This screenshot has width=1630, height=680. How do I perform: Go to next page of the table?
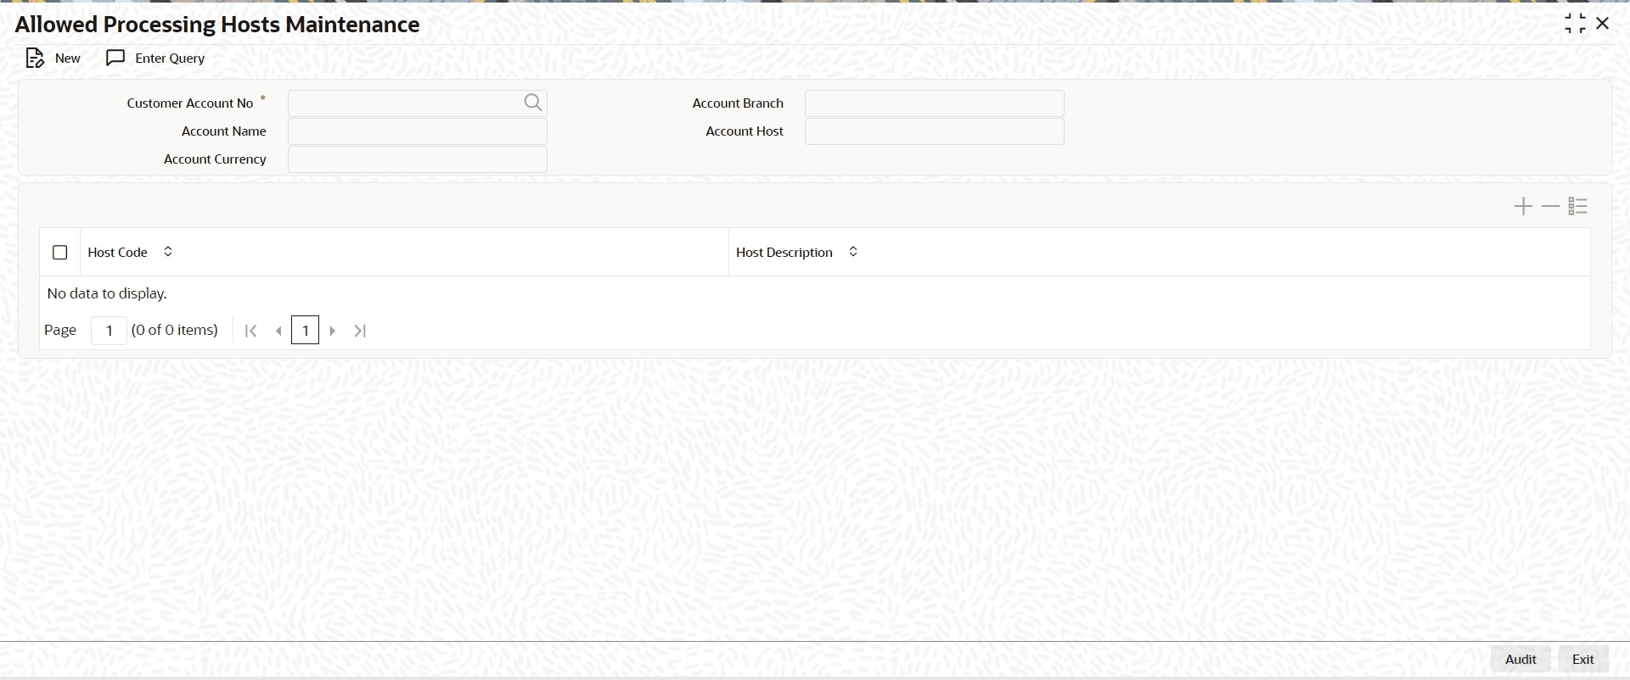point(333,331)
